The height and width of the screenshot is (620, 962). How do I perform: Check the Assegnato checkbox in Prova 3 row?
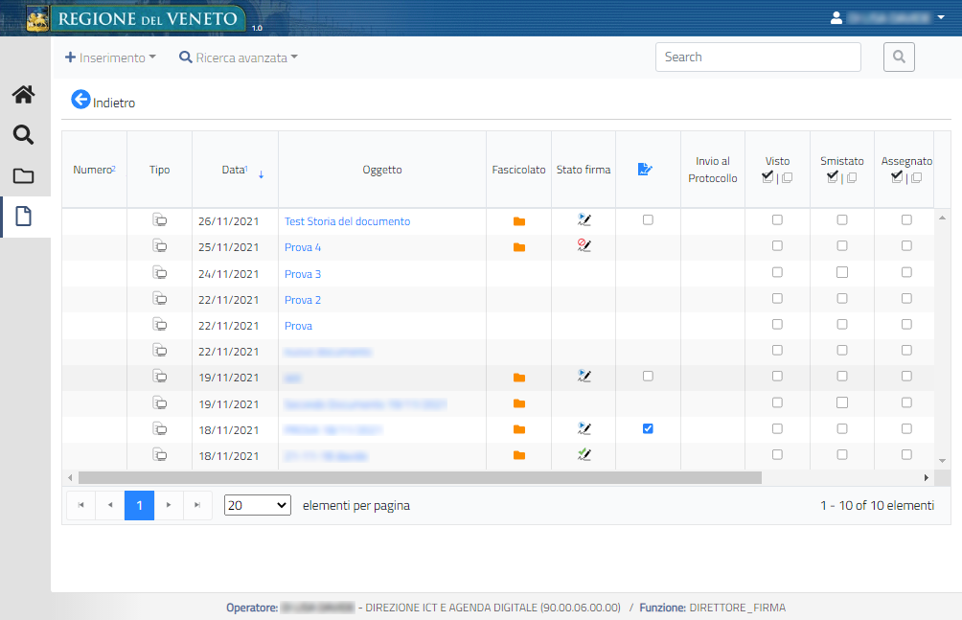(x=906, y=272)
